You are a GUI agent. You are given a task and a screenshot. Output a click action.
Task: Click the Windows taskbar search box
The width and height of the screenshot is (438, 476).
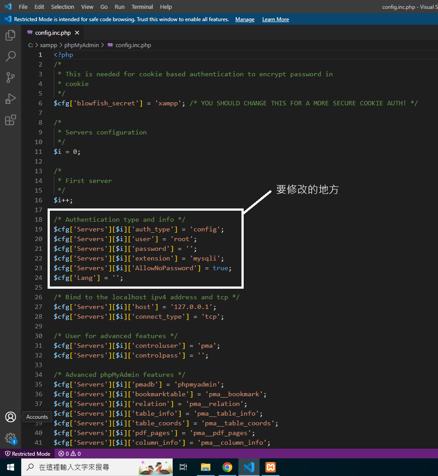click(79, 467)
